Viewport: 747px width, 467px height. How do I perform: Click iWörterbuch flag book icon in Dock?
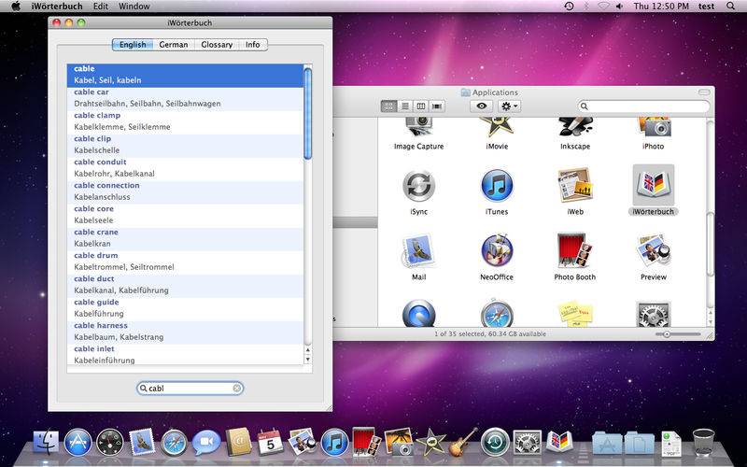(x=559, y=441)
